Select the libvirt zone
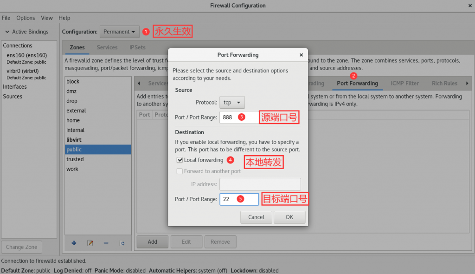This screenshot has height=274, width=475. (x=98, y=140)
